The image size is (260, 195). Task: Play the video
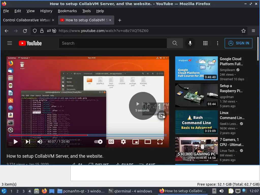pyautogui.click(x=16, y=142)
